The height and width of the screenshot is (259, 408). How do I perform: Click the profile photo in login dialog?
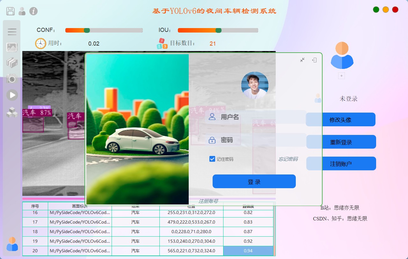point(255,85)
